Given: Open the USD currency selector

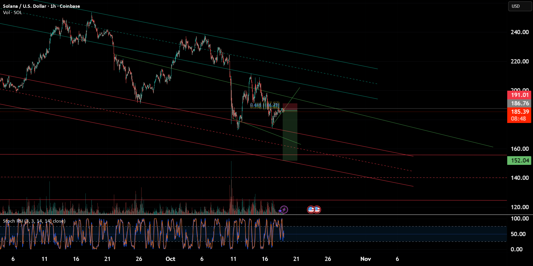Looking at the screenshot, I should [520, 6].
